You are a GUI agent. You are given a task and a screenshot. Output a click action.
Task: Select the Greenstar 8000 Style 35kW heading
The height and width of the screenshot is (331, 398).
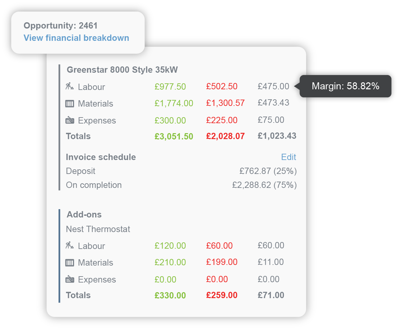pyautogui.click(x=122, y=70)
